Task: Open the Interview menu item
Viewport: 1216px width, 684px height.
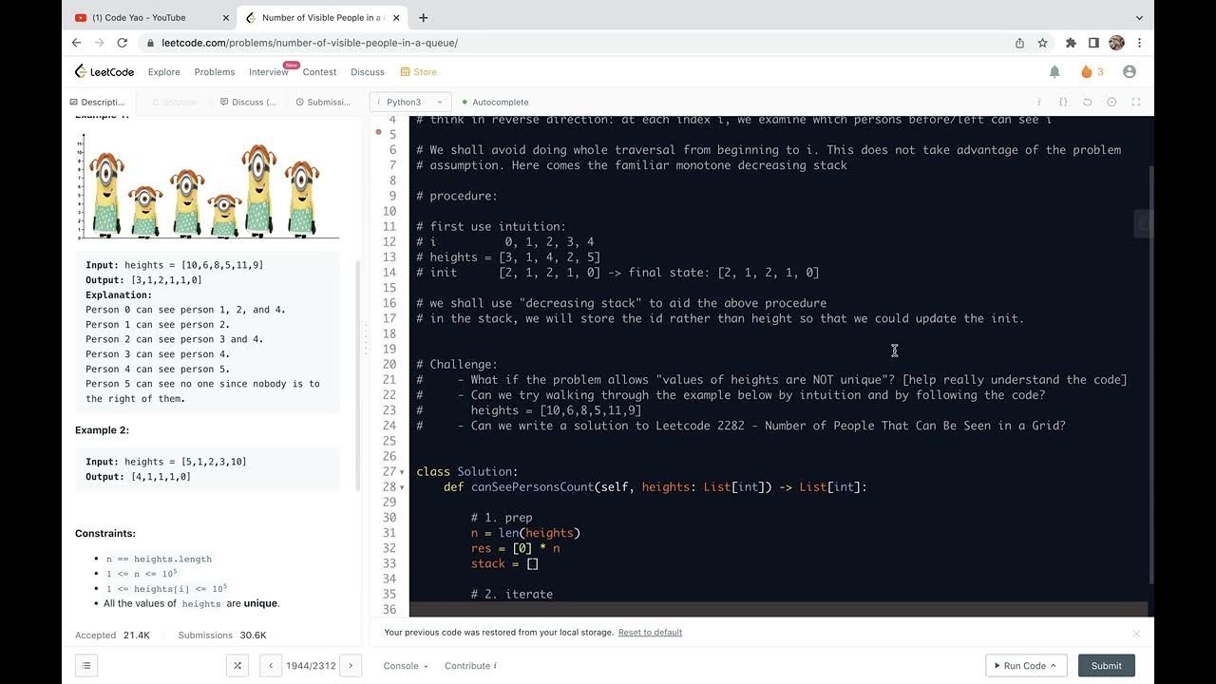Action: coord(269,71)
